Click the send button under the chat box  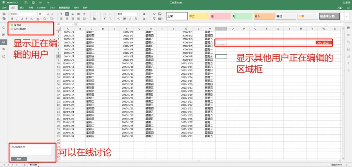point(19,159)
